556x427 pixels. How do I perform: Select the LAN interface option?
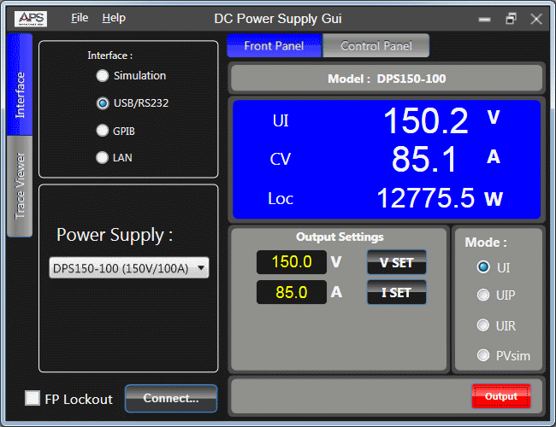pyautogui.click(x=103, y=158)
